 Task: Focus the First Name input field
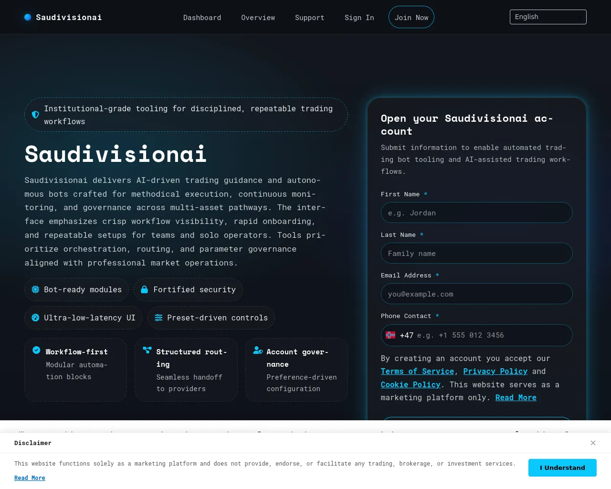(x=476, y=213)
